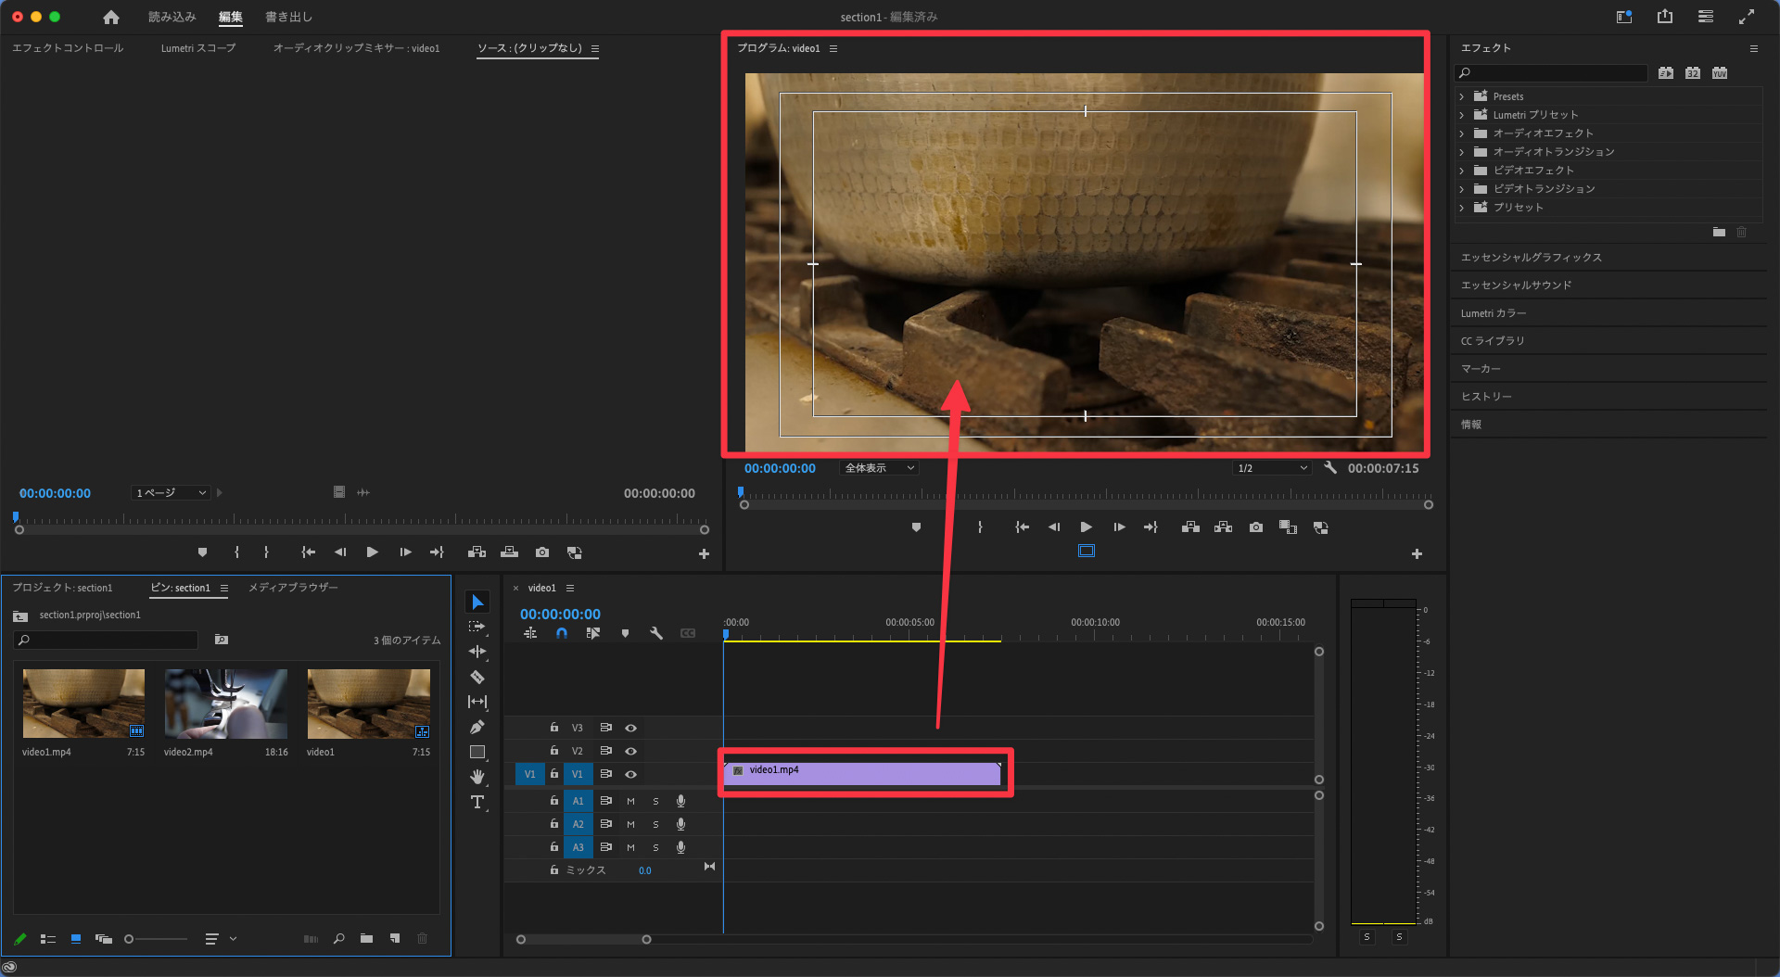The width and height of the screenshot is (1780, 977).
Task: Play the Program monitor sequence
Action: point(1086,527)
